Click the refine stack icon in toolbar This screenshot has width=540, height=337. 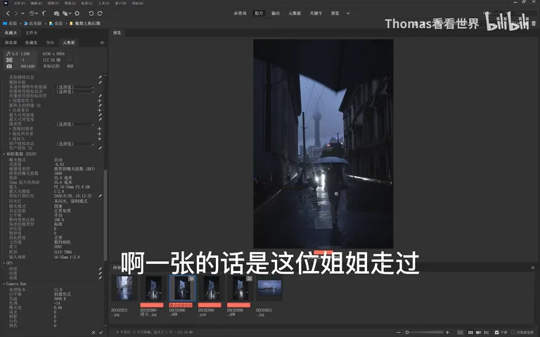pos(65,13)
